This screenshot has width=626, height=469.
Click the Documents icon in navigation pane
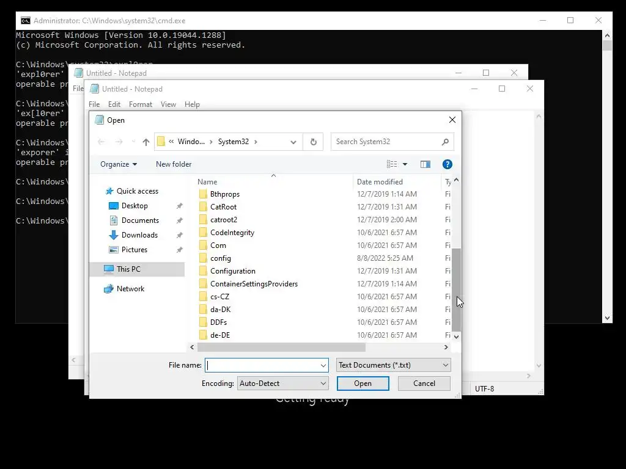pos(114,220)
